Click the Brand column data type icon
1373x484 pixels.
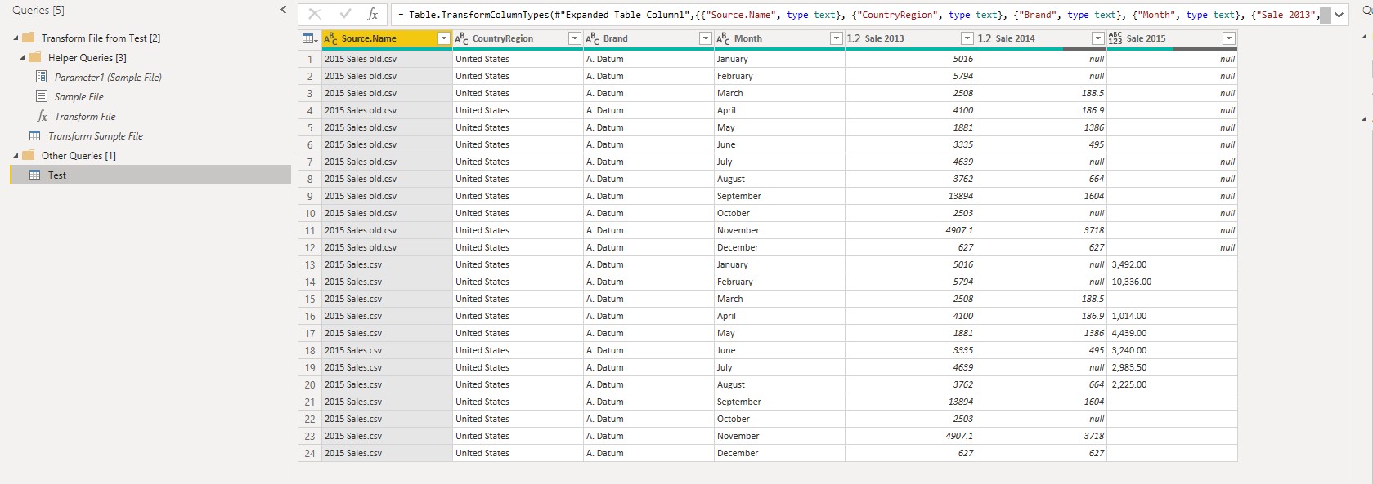pos(592,38)
